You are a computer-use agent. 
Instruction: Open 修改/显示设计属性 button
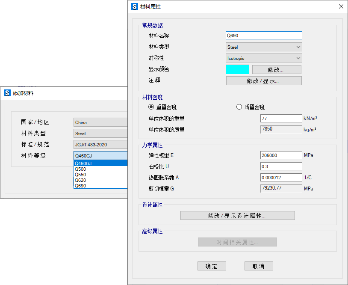pyautogui.click(x=237, y=216)
